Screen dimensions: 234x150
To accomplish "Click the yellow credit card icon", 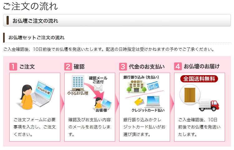I will (x=139, y=102).
